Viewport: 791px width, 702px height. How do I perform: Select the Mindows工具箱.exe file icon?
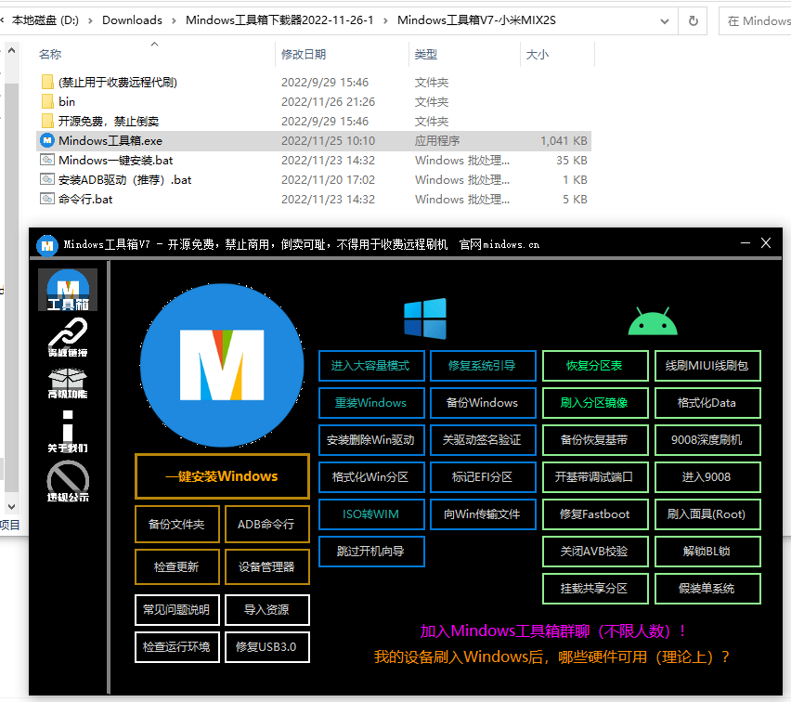[47, 141]
